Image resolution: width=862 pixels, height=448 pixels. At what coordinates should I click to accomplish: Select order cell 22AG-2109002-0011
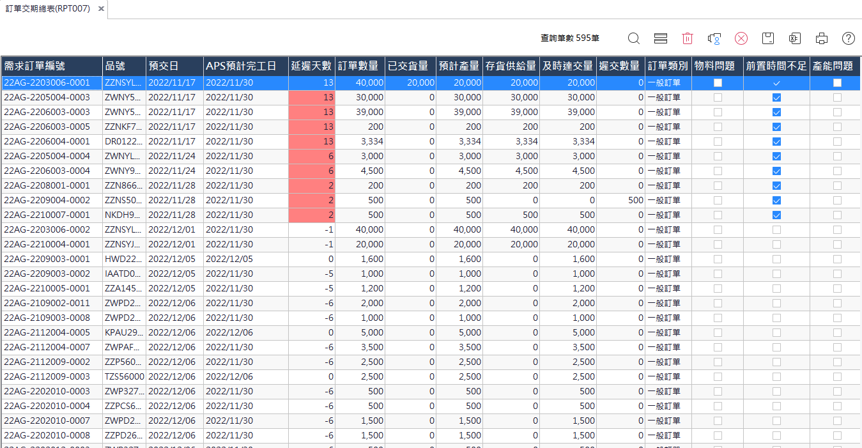[52, 304]
